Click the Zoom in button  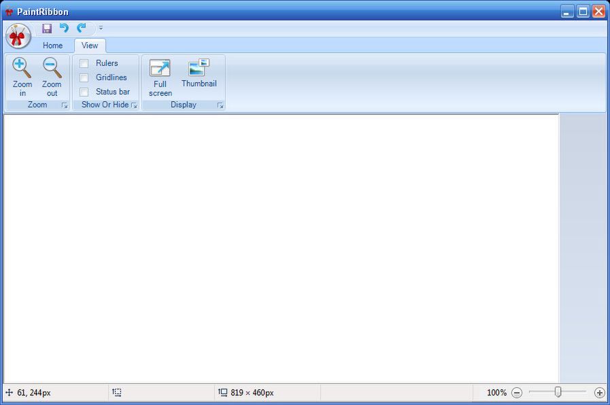point(22,77)
